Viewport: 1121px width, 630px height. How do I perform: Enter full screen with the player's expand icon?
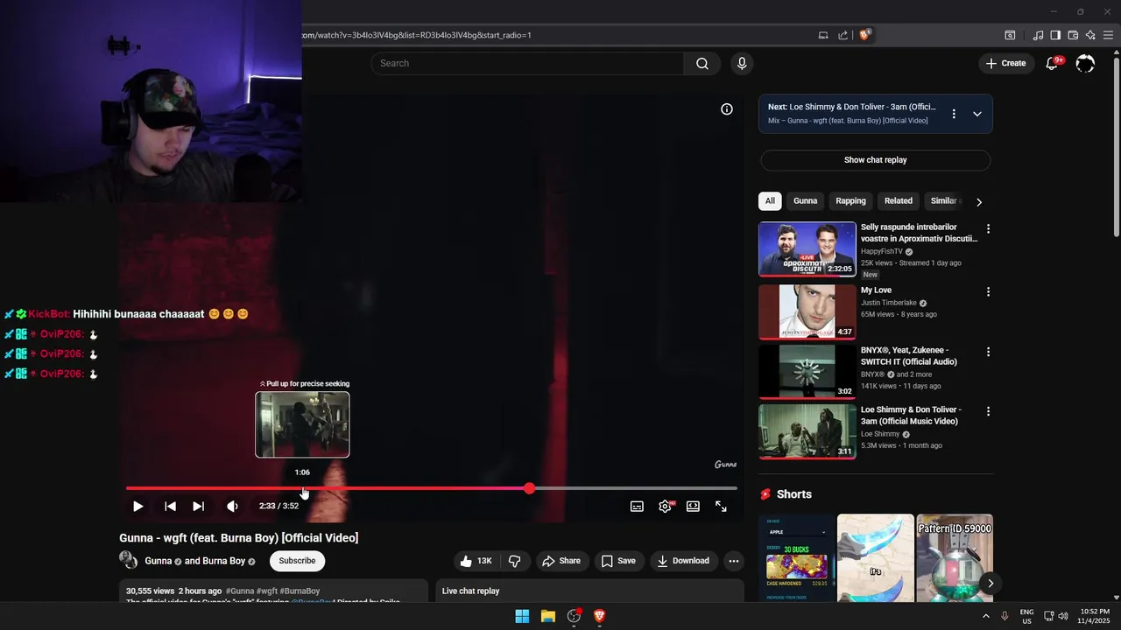tap(721, 506)
